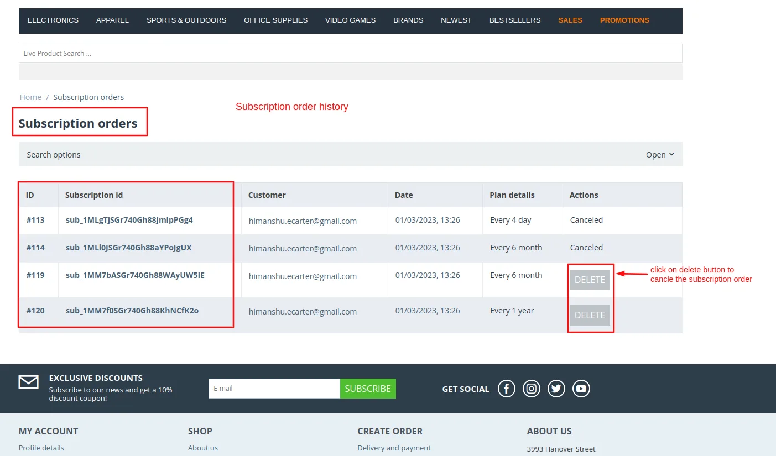Viewport: 776px width, 456px height.
Task: Open the Twitter social icon
Action: click(x=556, y=389)
